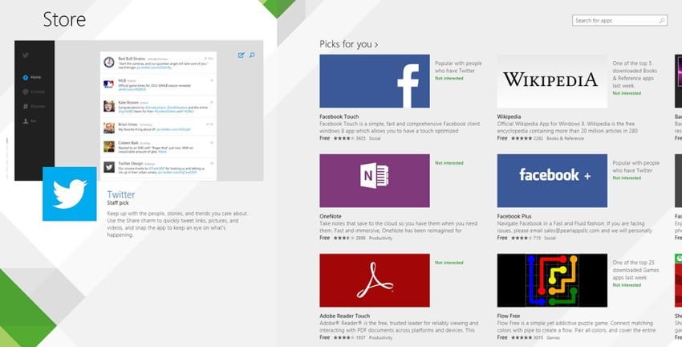682x347 pixels.
Task: Click the Red Bull Stratos tweet avatar
Action: click(109, 63)
